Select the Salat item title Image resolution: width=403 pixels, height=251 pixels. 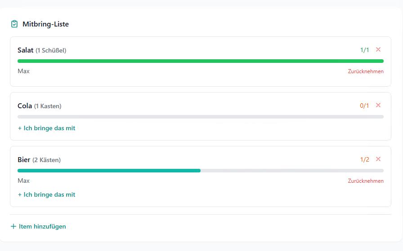click(26, 50)
